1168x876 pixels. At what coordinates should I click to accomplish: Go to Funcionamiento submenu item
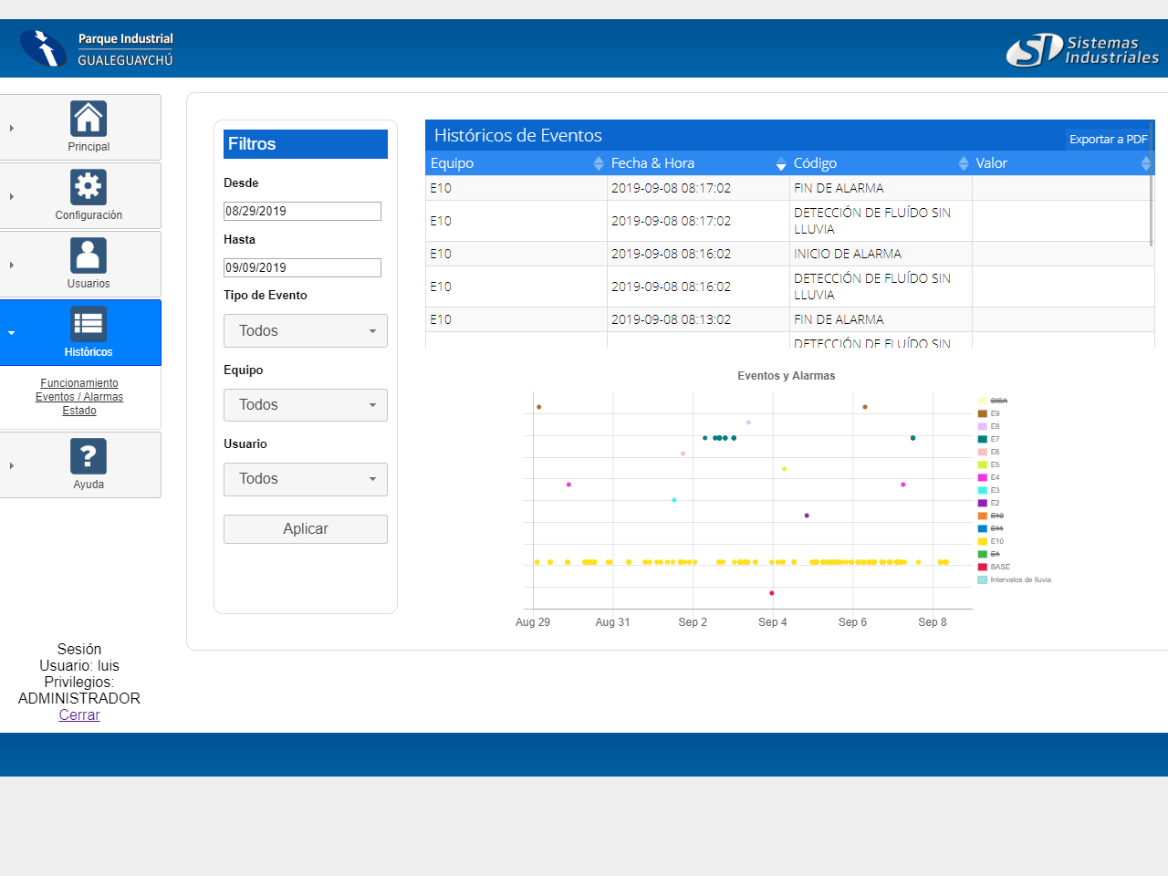click(x=79, y=383)
